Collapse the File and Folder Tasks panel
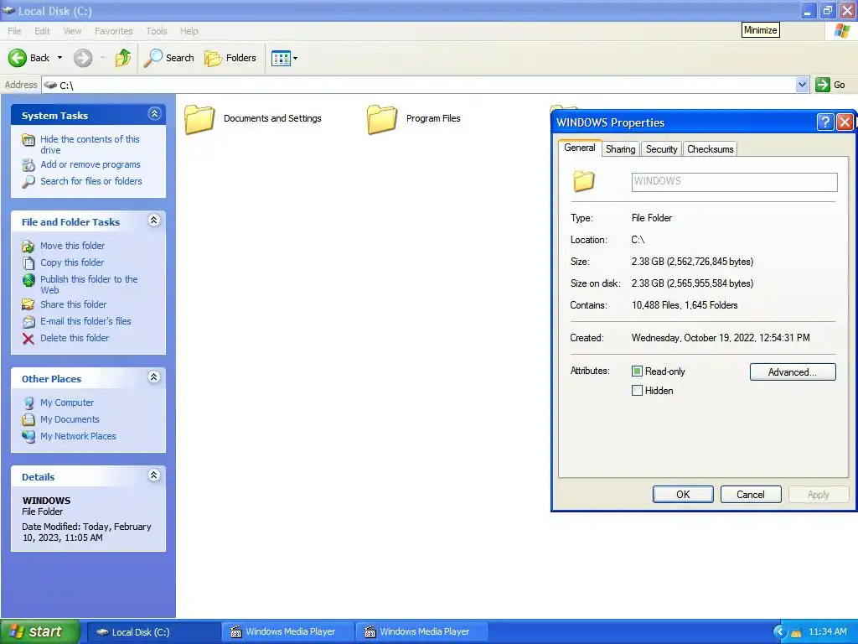Screen dimensions: 858x644 point(154,221)
